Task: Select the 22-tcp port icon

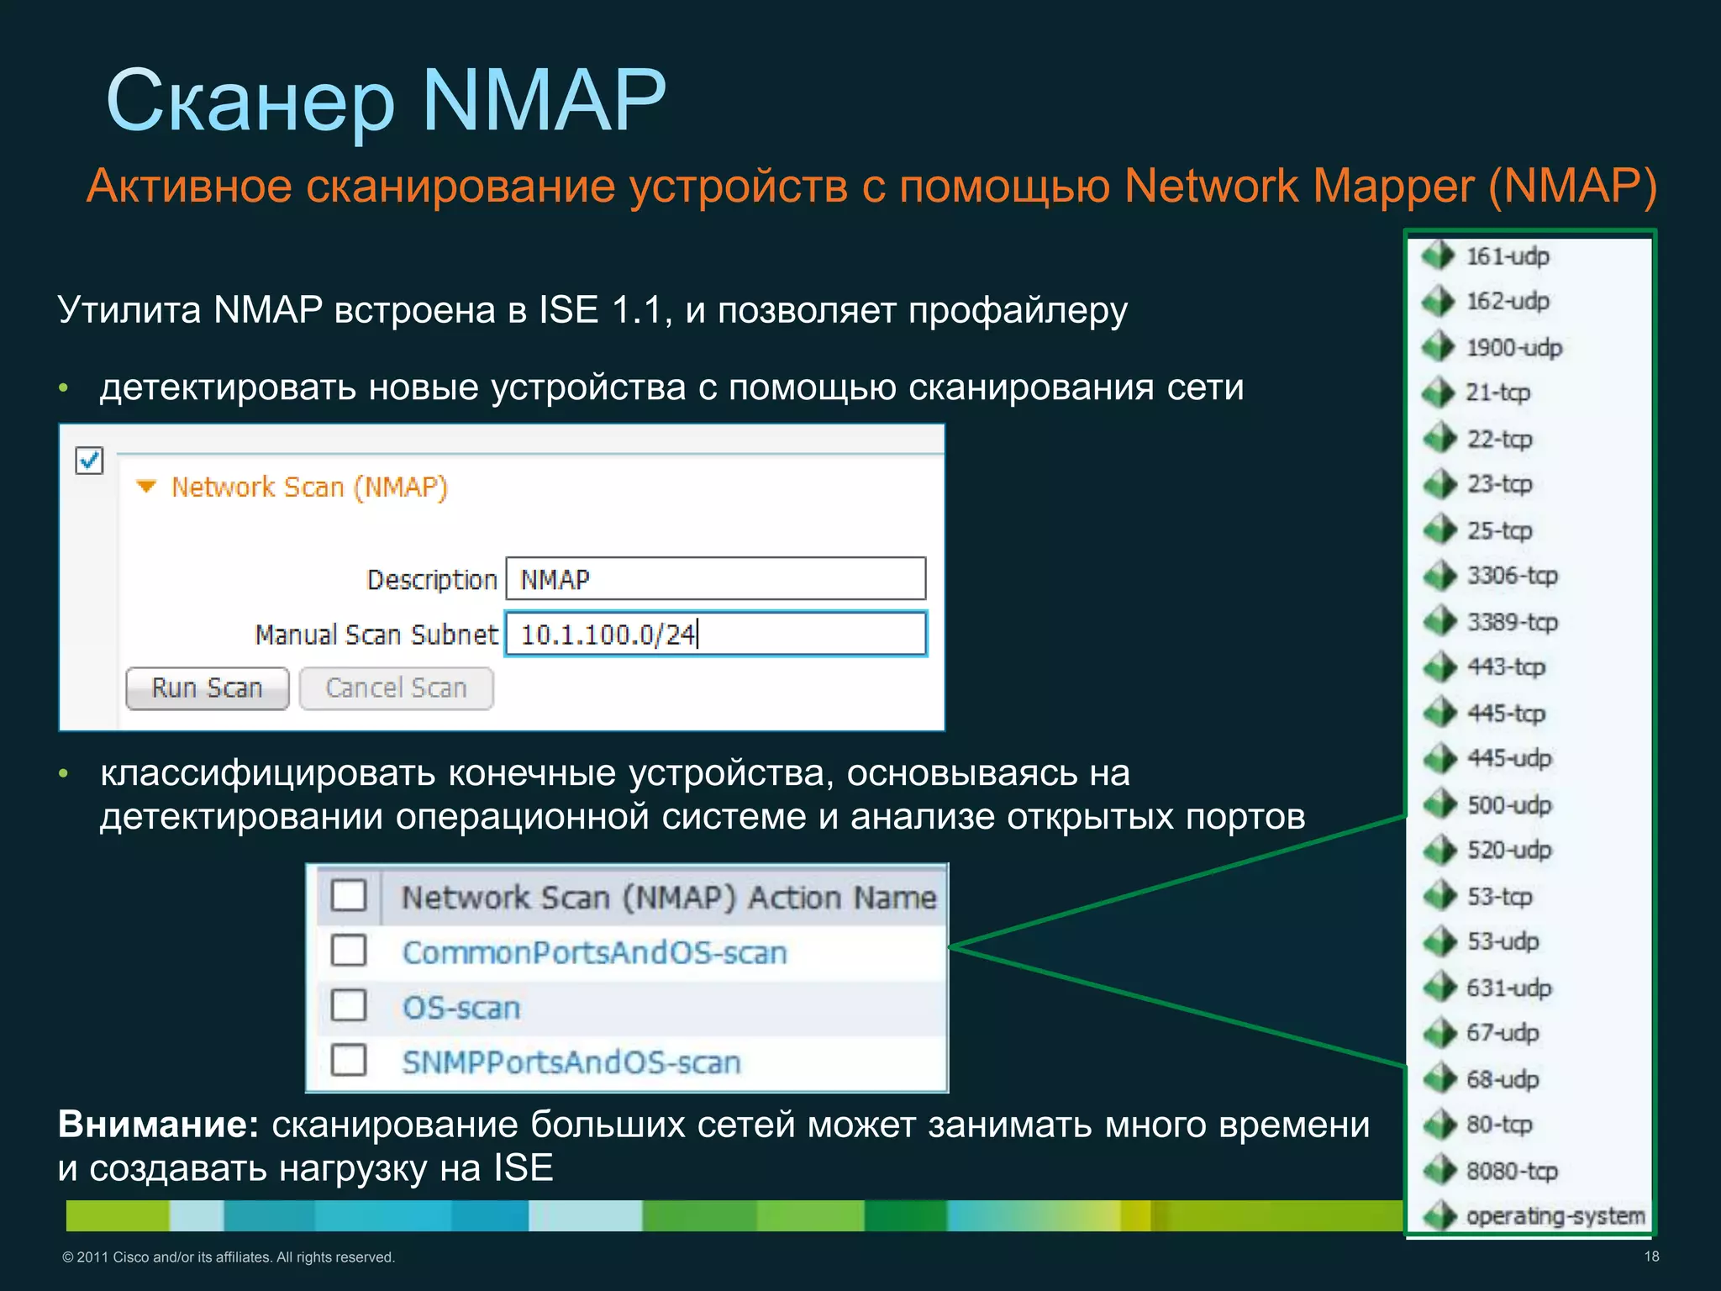Action: pyautogui.click(x=1440, y=438)
